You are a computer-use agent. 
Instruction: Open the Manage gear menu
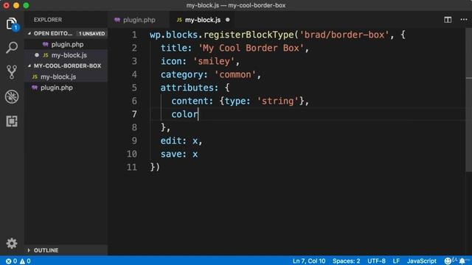12,243
